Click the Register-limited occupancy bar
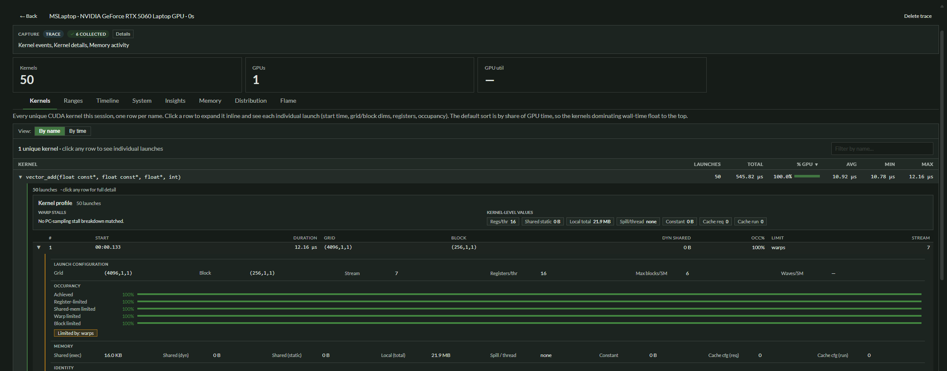Viewport: 947px width, 371px height. [x=529, y=301]
